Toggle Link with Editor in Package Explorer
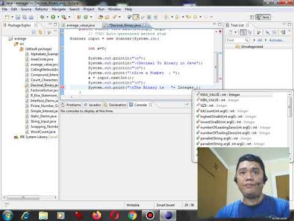 pyautogui.click(x=40, y=32)
